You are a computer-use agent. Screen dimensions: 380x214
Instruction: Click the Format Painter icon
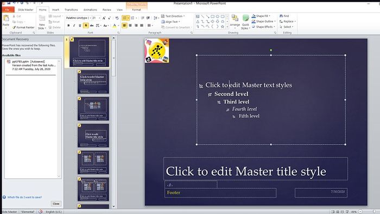(x=14, y=27)
